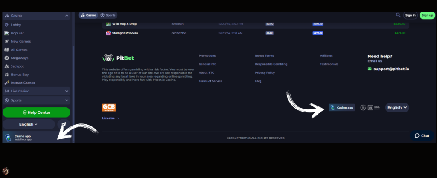Open Popular games in sidebar
This screenshot has height=178, width=437.
(17, 33)
